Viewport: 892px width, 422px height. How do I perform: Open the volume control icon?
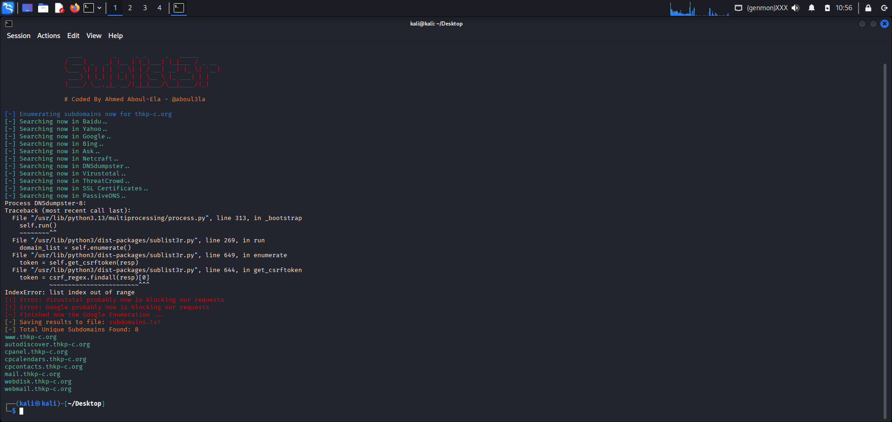(x=795, y=8)
